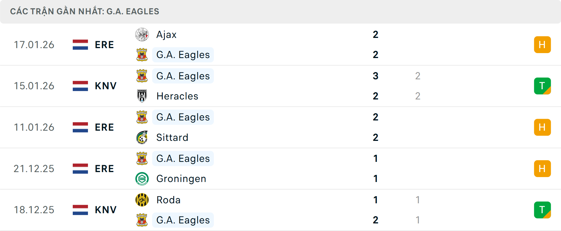Click the G.A. Eagles badge in Roda match
The width and height of the screenshot is (561, 231).
pos(142,220)
